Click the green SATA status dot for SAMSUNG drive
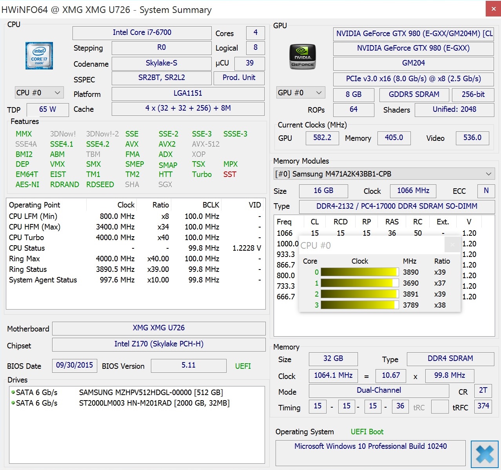 pos(13,392)
